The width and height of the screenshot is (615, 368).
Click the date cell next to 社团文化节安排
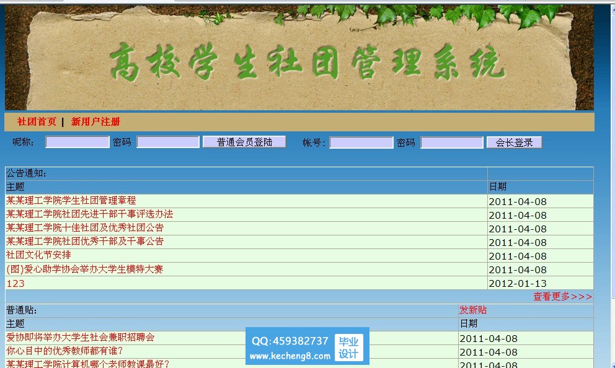click(x=540, y=256)
